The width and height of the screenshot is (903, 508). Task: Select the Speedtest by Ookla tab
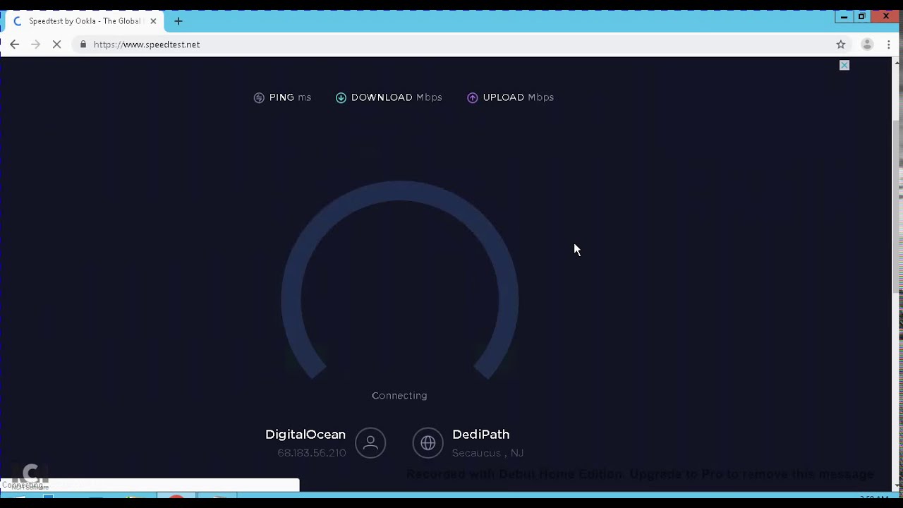point(85,21)
